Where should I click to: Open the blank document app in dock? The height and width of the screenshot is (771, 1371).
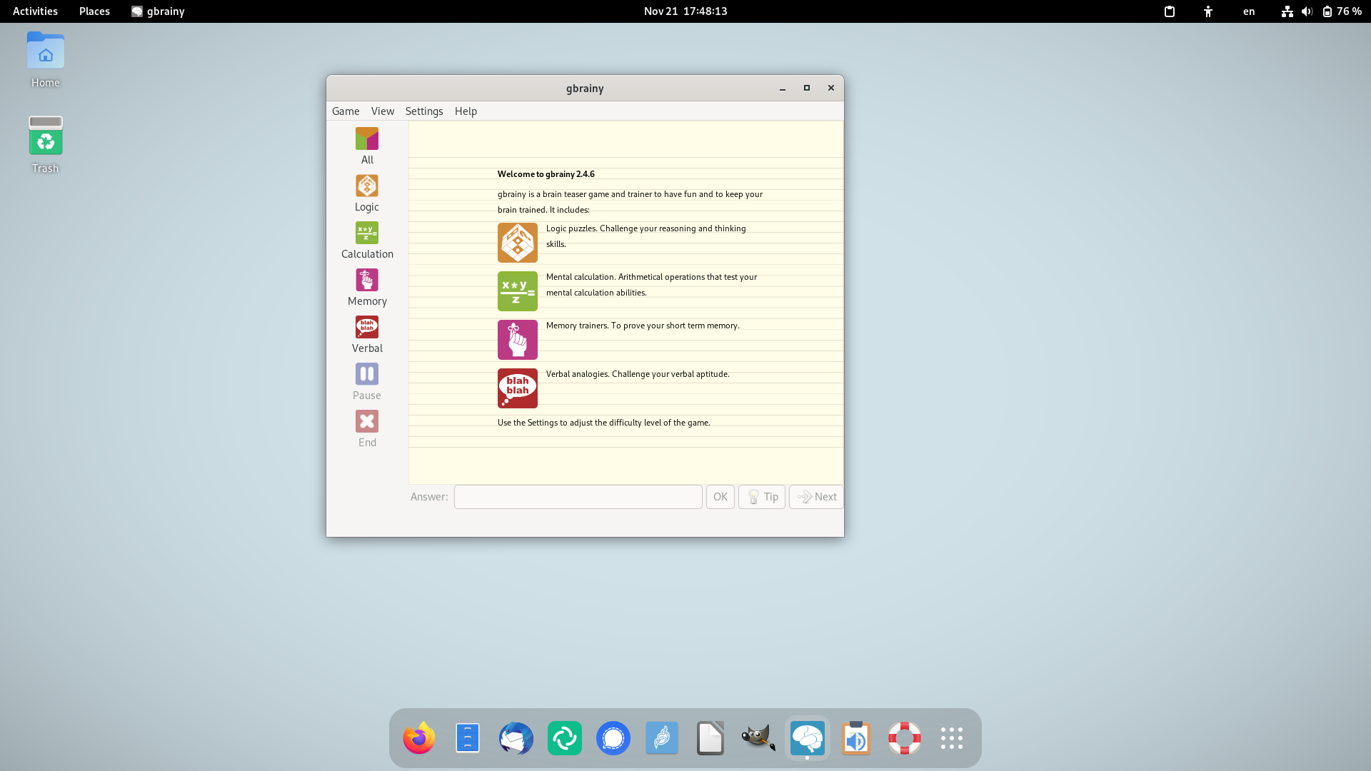710,738
